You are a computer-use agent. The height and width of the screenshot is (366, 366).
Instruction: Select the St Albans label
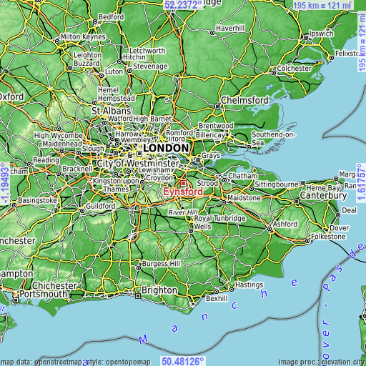pos(112,111)
